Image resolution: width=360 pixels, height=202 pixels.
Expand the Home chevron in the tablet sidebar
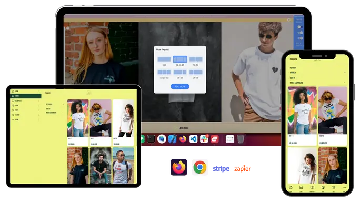point(39,91)
